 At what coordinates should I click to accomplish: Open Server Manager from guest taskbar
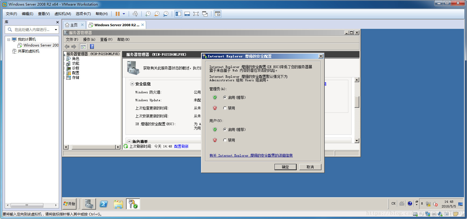click(89, 204)
